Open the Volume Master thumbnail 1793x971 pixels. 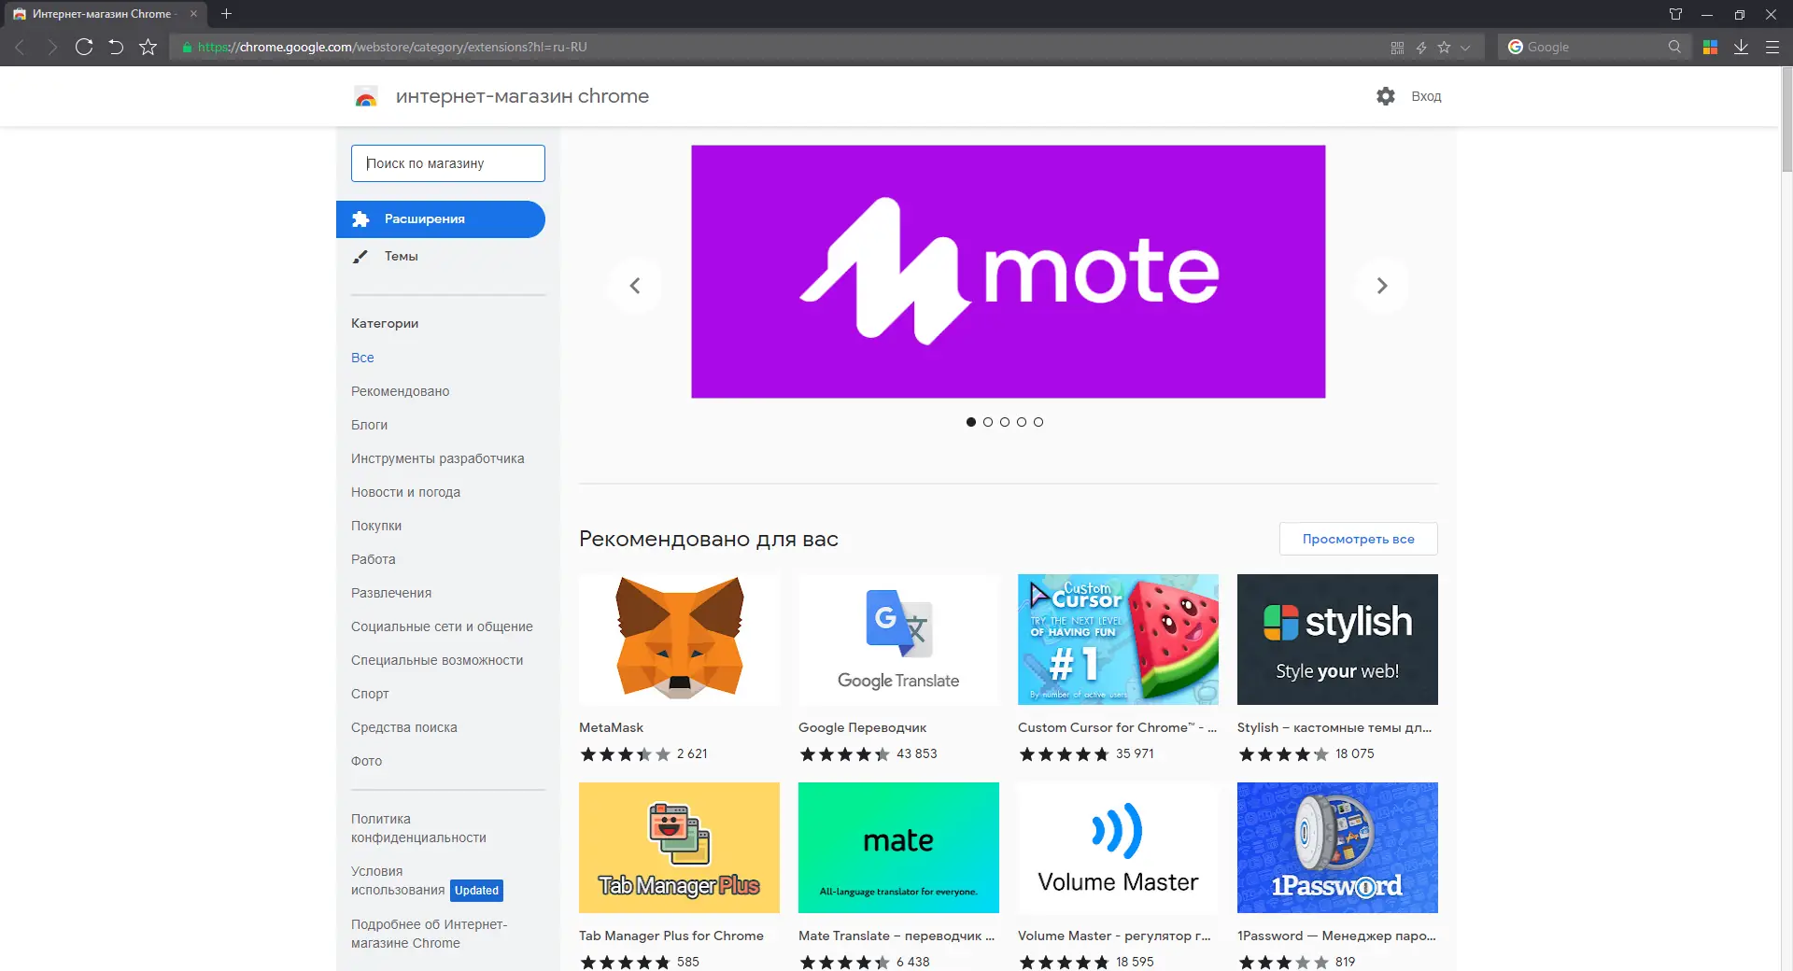point(1118,848)
